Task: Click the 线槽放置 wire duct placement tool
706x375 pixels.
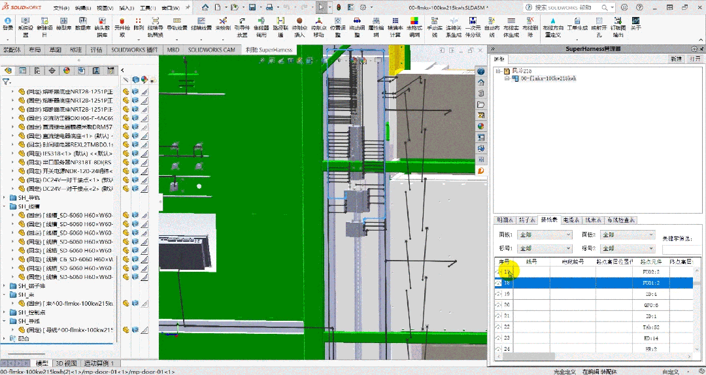Action: (201, 24)
